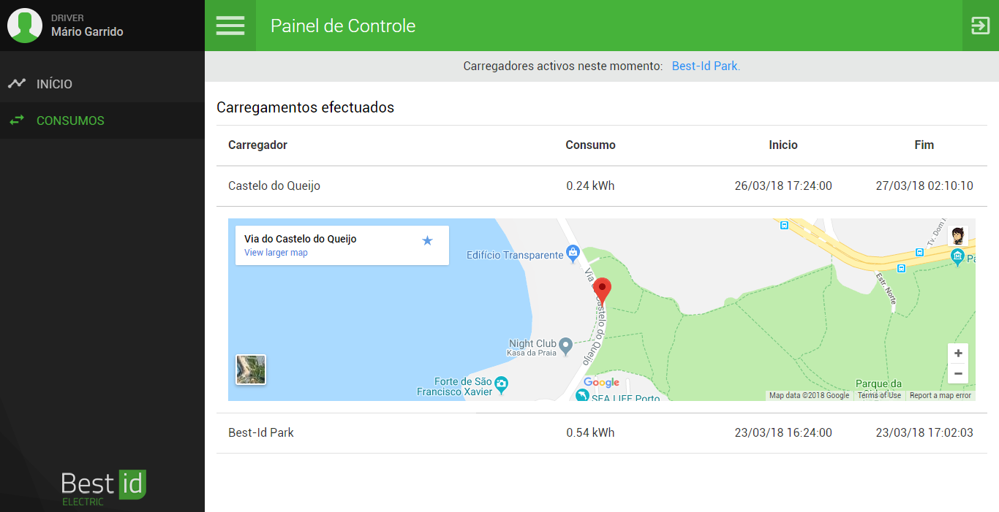999x512 pixels.
Task: Click the Google logo on map
Action: click(x=602, y=383)
